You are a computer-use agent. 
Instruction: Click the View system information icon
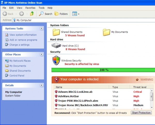[x=7, y=35]
